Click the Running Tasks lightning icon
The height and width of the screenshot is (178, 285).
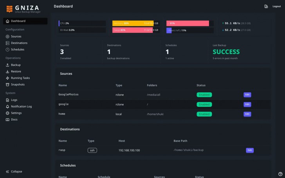[7, 78]
